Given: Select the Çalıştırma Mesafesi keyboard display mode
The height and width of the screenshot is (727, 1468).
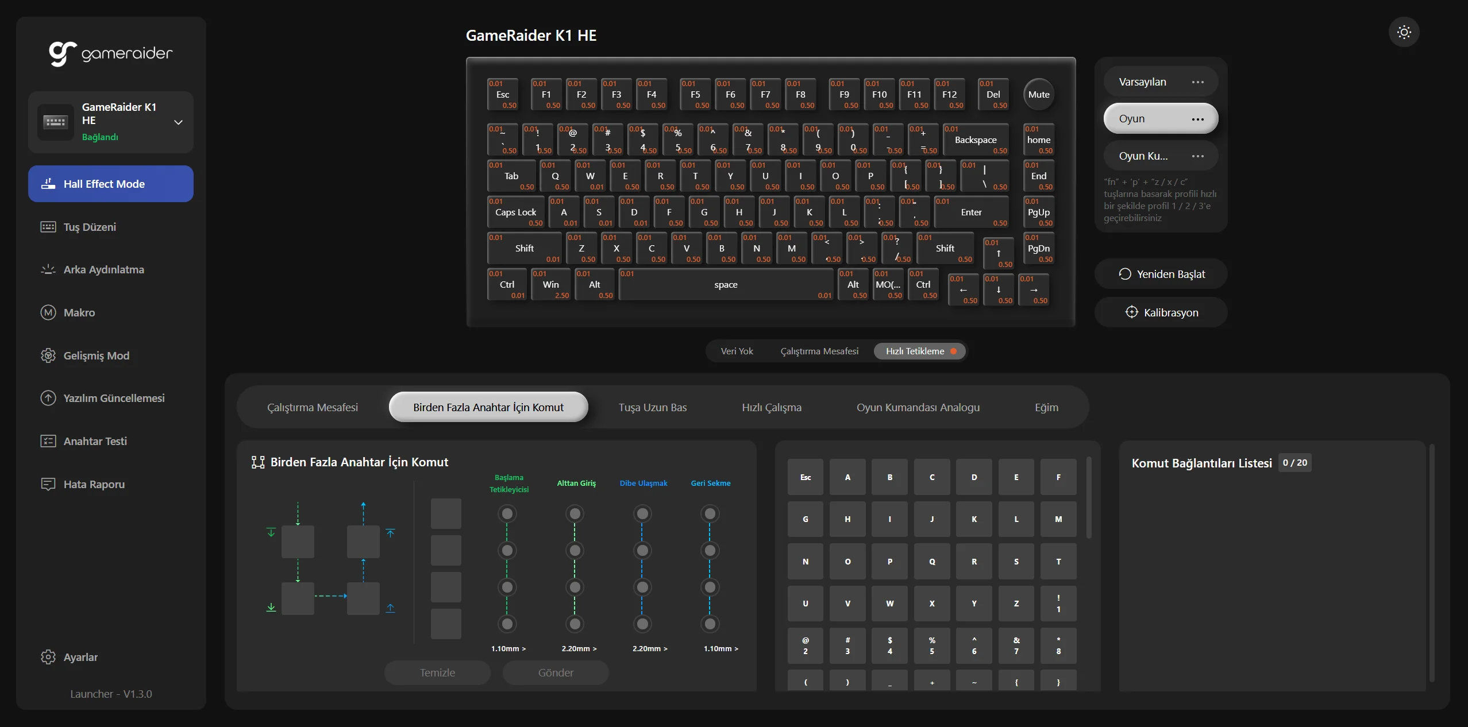Looking at the screenshot, I should (819, 351).
